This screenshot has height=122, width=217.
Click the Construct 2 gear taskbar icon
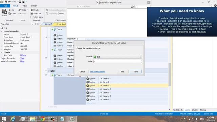coord(72,119)
